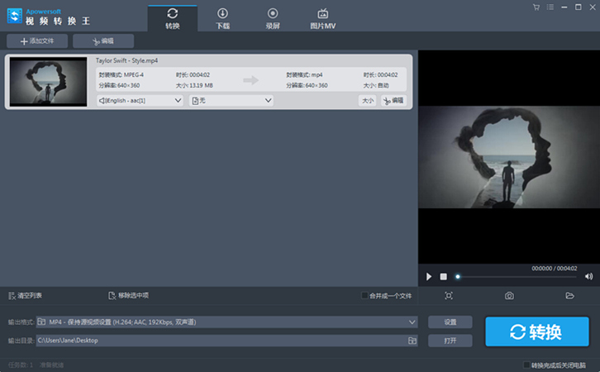The height and width of the screenshot is (372, 600).
Task: Click the play button in the preview player
Action: (x=429, y=276)
